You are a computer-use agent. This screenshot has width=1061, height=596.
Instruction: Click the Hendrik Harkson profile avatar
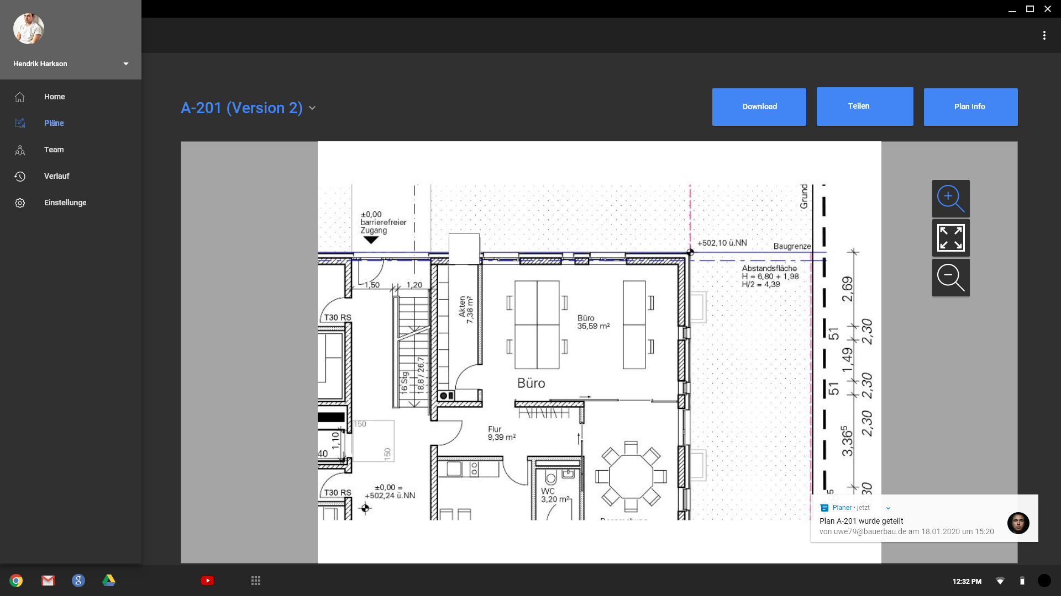coord(29,29)
